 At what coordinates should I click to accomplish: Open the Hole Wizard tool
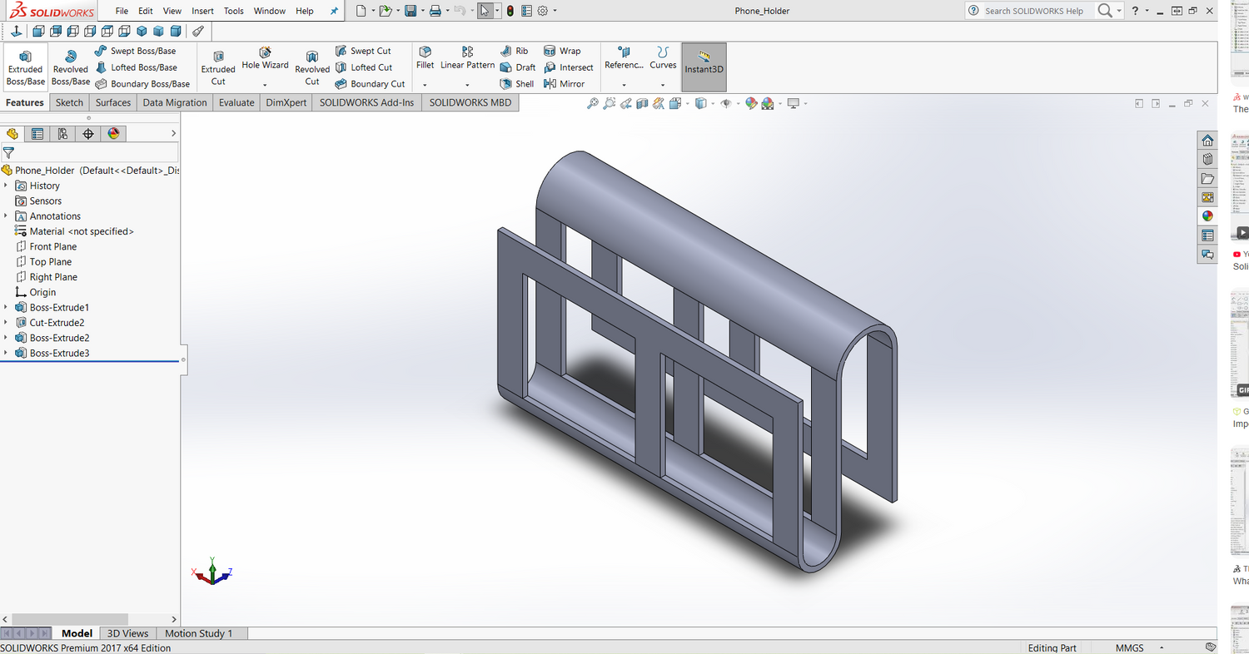click(x=265, y=57)
